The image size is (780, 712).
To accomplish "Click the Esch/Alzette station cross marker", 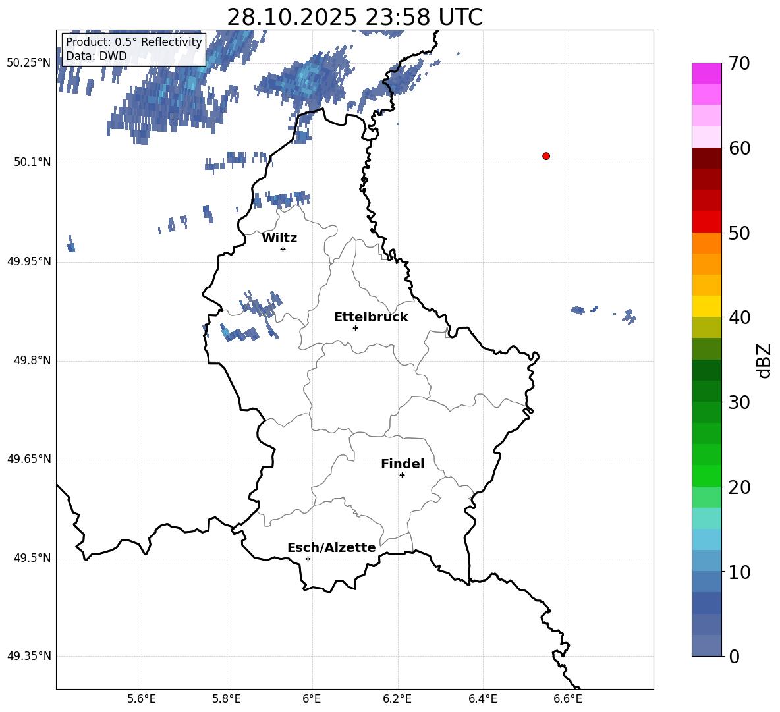I will click(308, 559).
